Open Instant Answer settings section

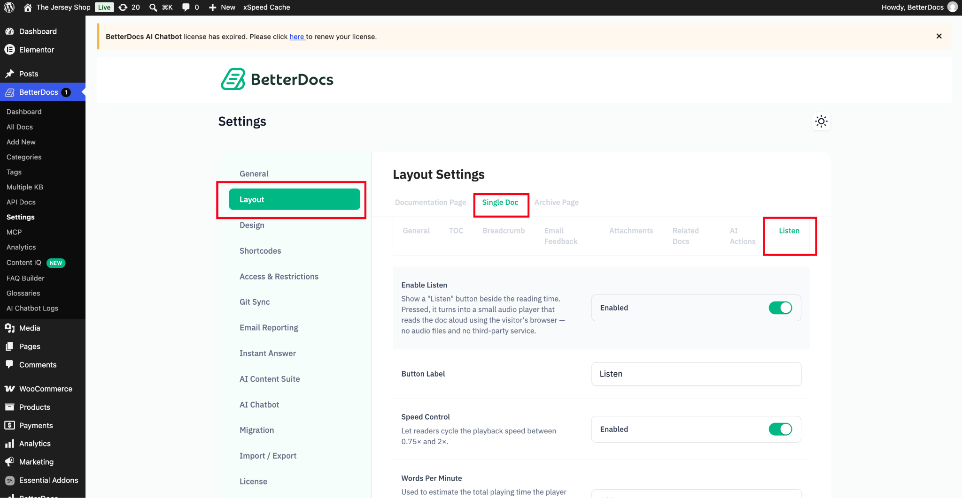(x=268, y=353)
